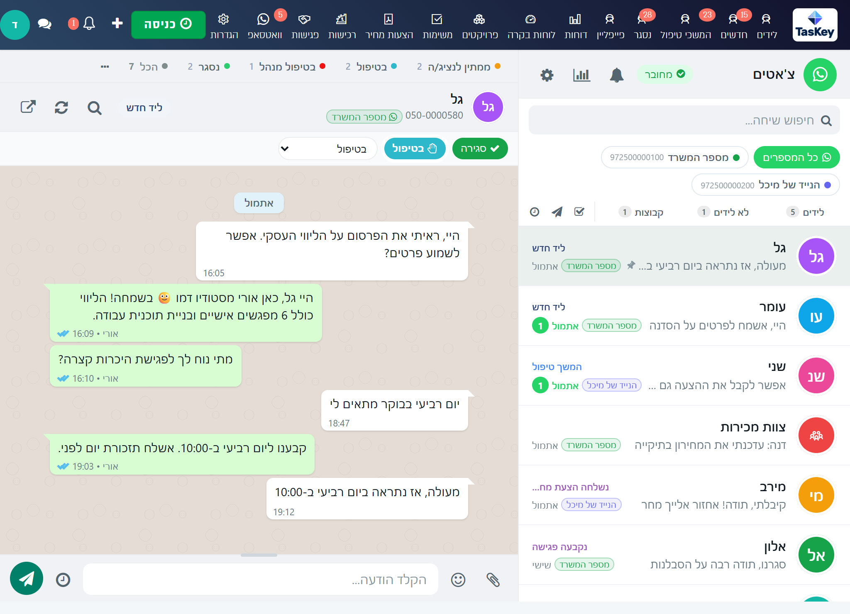Switch to the לידים tab with 5
Viewport: 850px width, 614px height.
tap(805, 212)
